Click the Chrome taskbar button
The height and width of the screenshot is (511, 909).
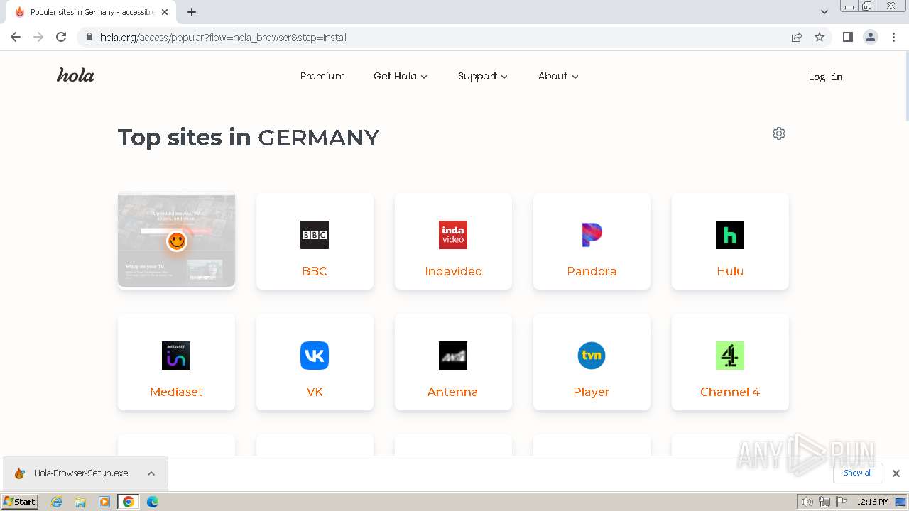tap(129, 502)
